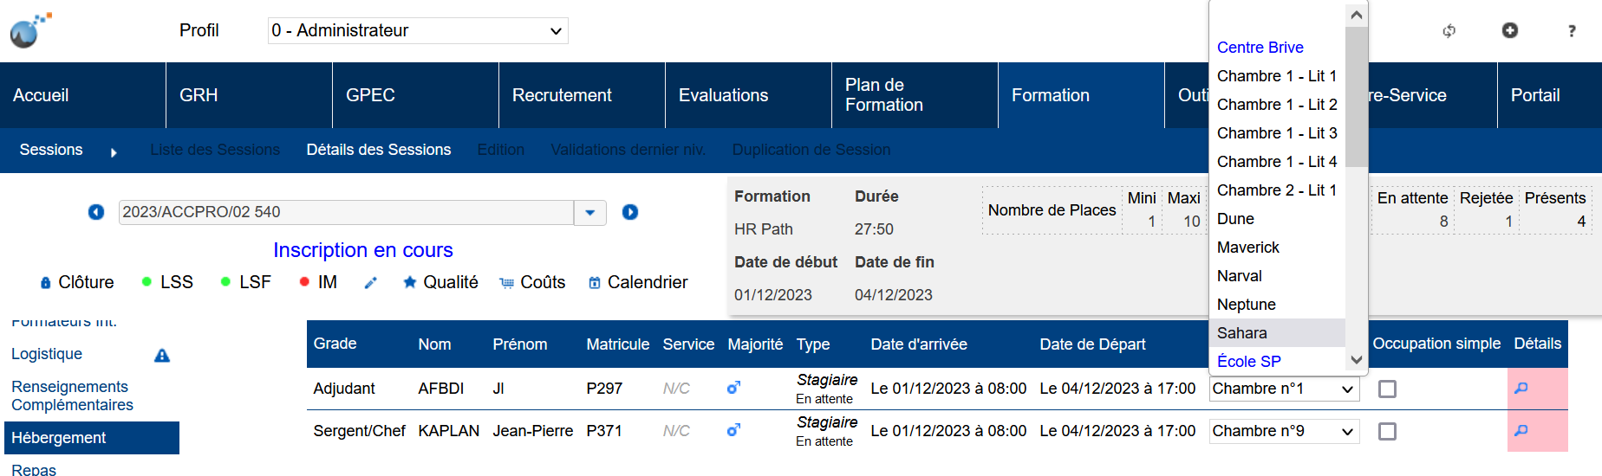This screenshot has height=476, width=1602.
Task: Click the plus circle icon in the top bar
Action: (1510, 30)
